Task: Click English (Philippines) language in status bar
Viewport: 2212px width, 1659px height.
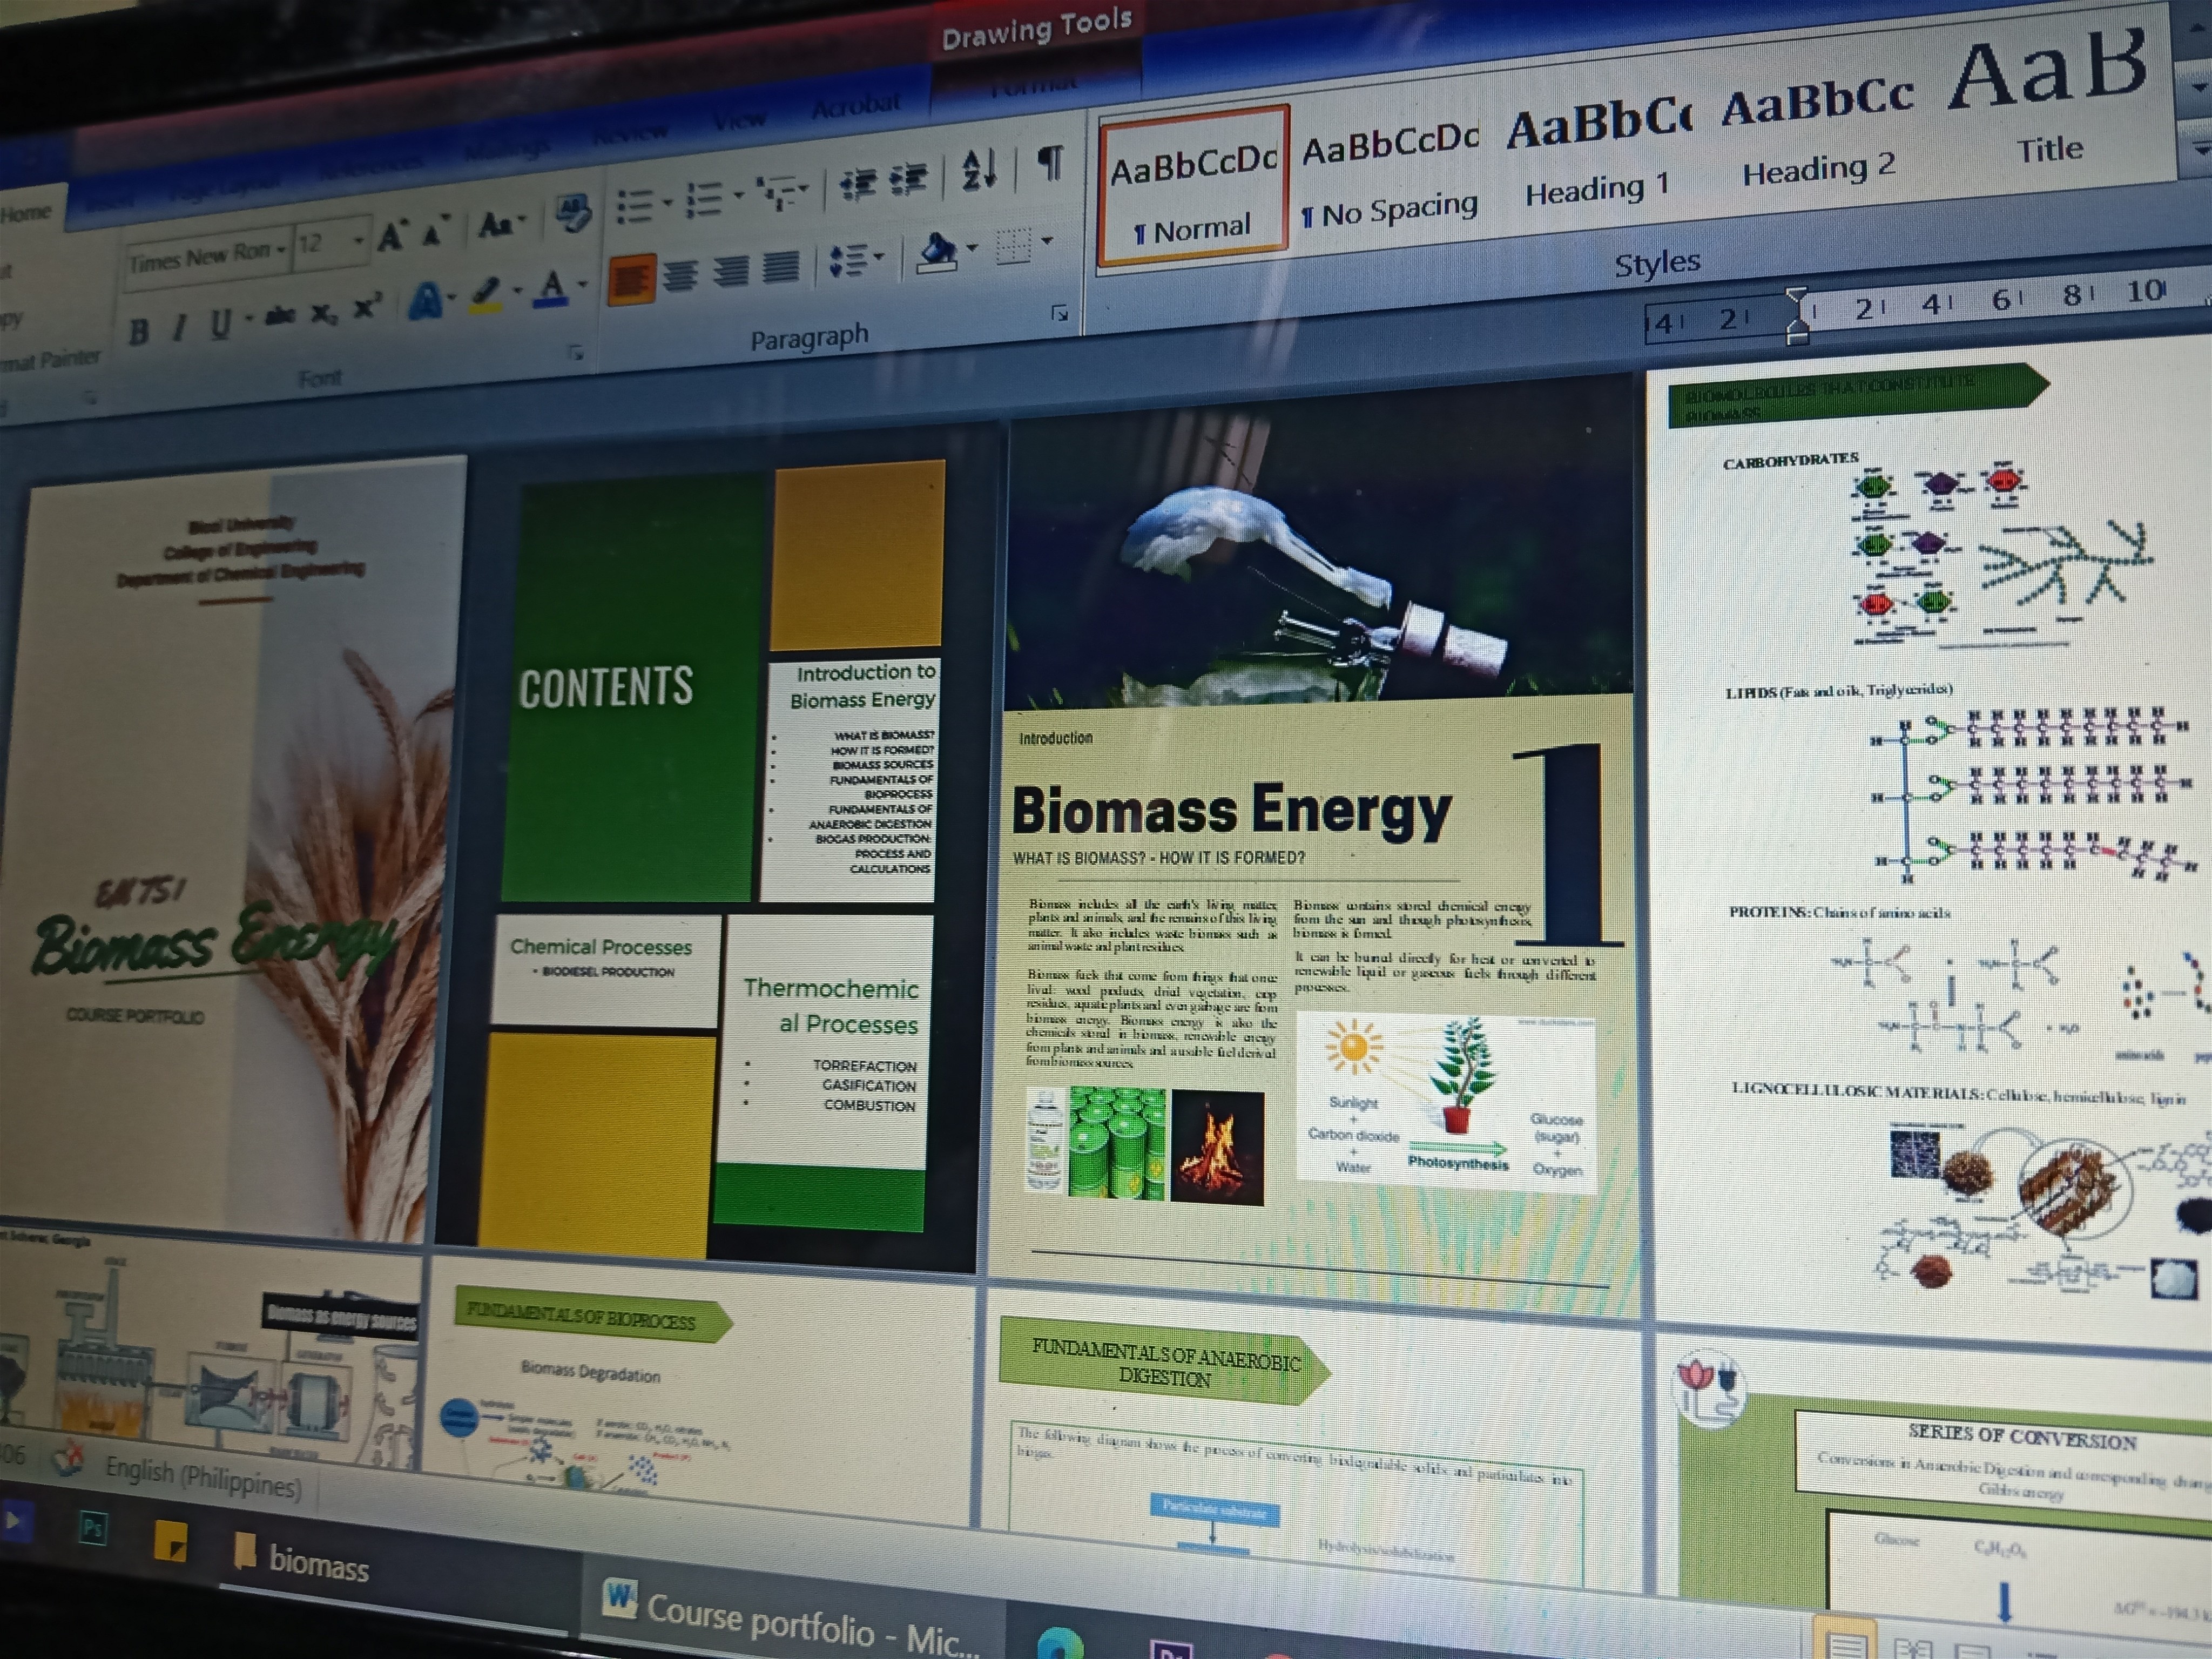Action: point(203,1476)
